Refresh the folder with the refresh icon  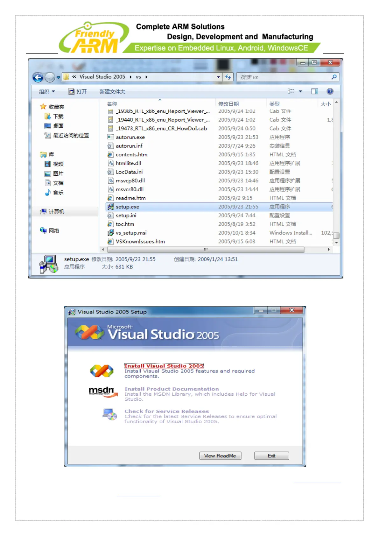tap(228, 77)
